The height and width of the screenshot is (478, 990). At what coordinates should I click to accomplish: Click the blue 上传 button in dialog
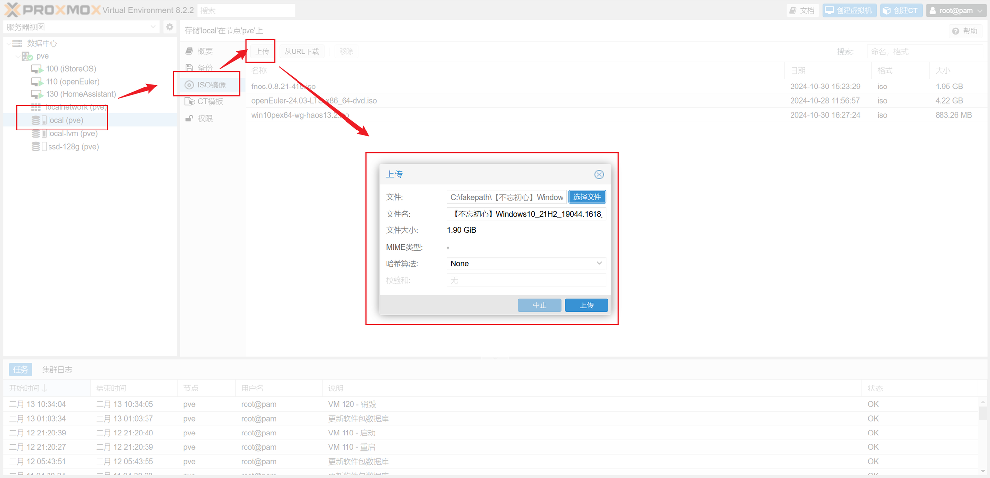point(586,305)
